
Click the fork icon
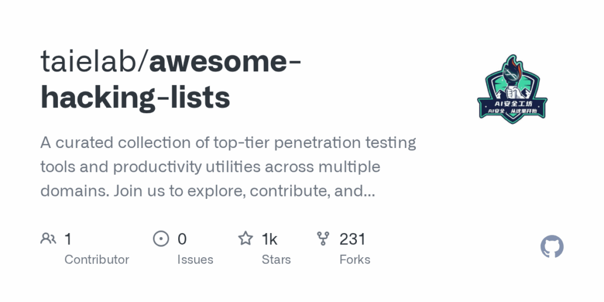323,238
